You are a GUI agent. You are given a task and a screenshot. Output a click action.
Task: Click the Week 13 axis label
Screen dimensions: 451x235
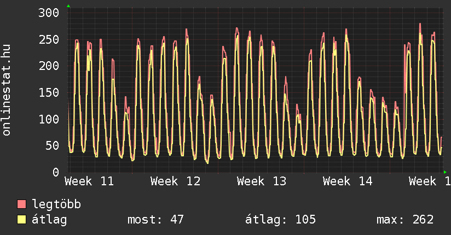262,181
